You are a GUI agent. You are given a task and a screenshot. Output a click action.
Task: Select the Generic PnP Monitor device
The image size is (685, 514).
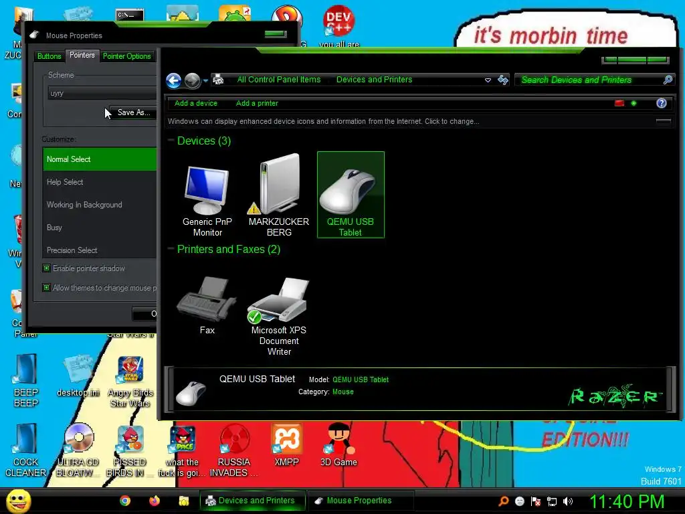click(207, 195)
